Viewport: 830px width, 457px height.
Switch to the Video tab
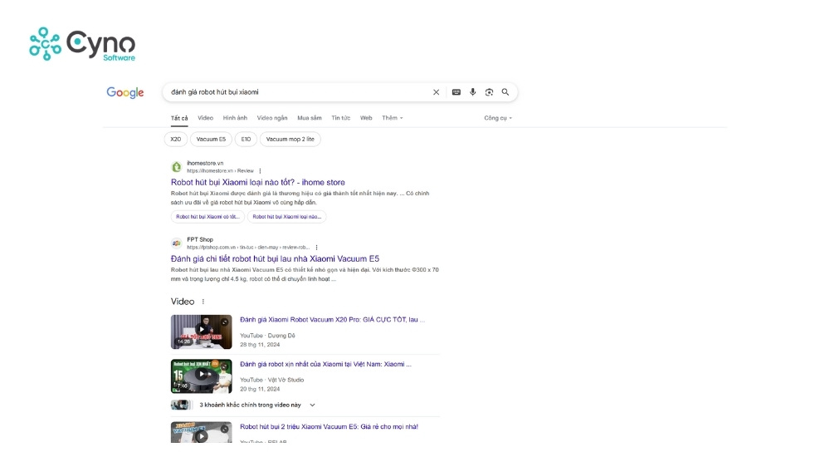205,118
